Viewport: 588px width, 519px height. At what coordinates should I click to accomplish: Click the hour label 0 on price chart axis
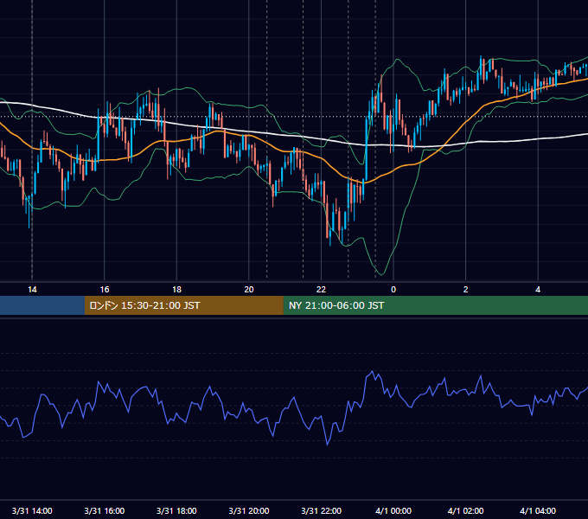(x=393, y=290)
